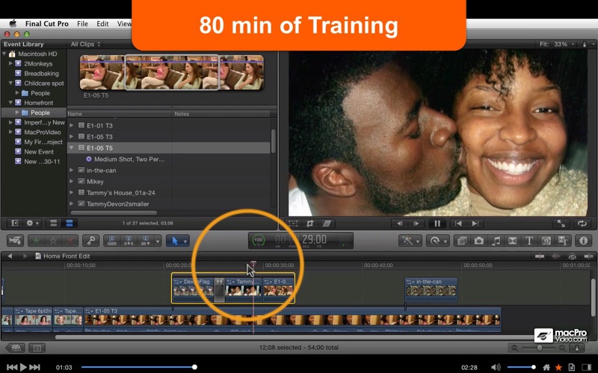This screenshot has width=598, height=373.
Task: Show the Project Library film reel button
Action: [15, 348]
